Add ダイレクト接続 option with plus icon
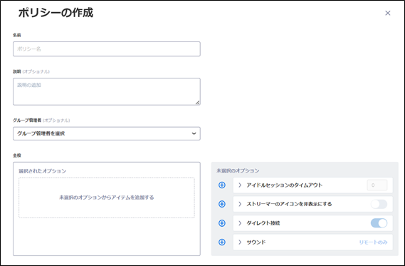The image size is (405, 266). click(x=222, y=223)
